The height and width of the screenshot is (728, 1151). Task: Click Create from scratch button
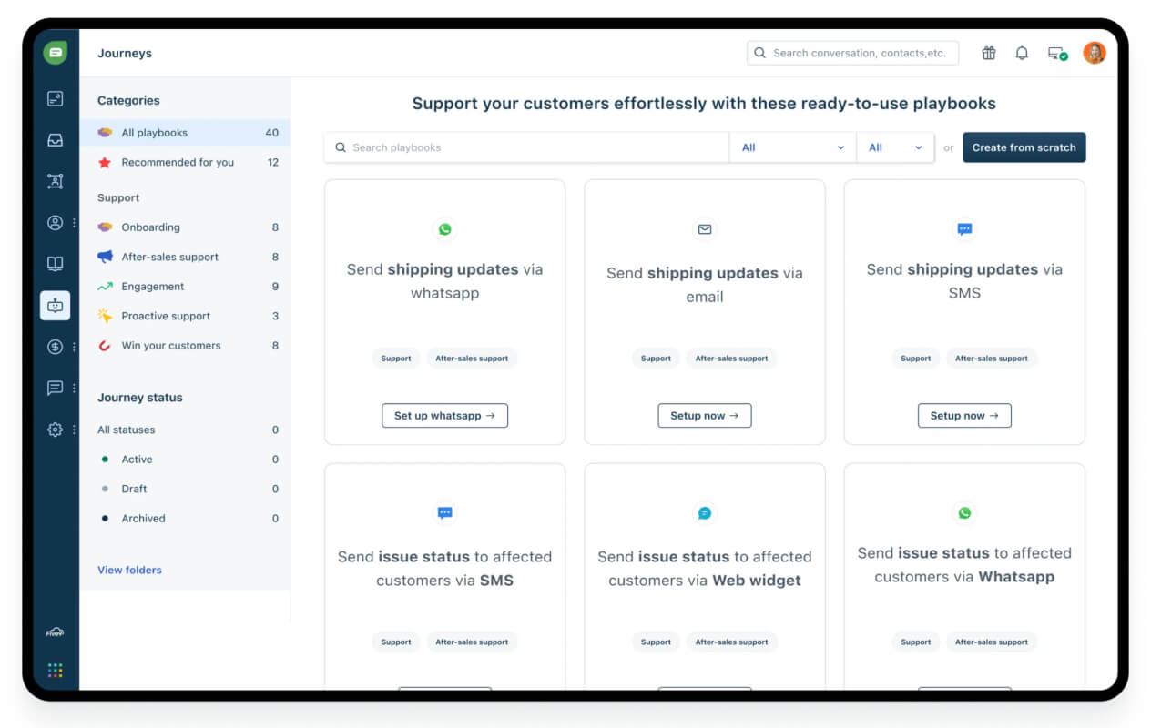pos(1024,147)
